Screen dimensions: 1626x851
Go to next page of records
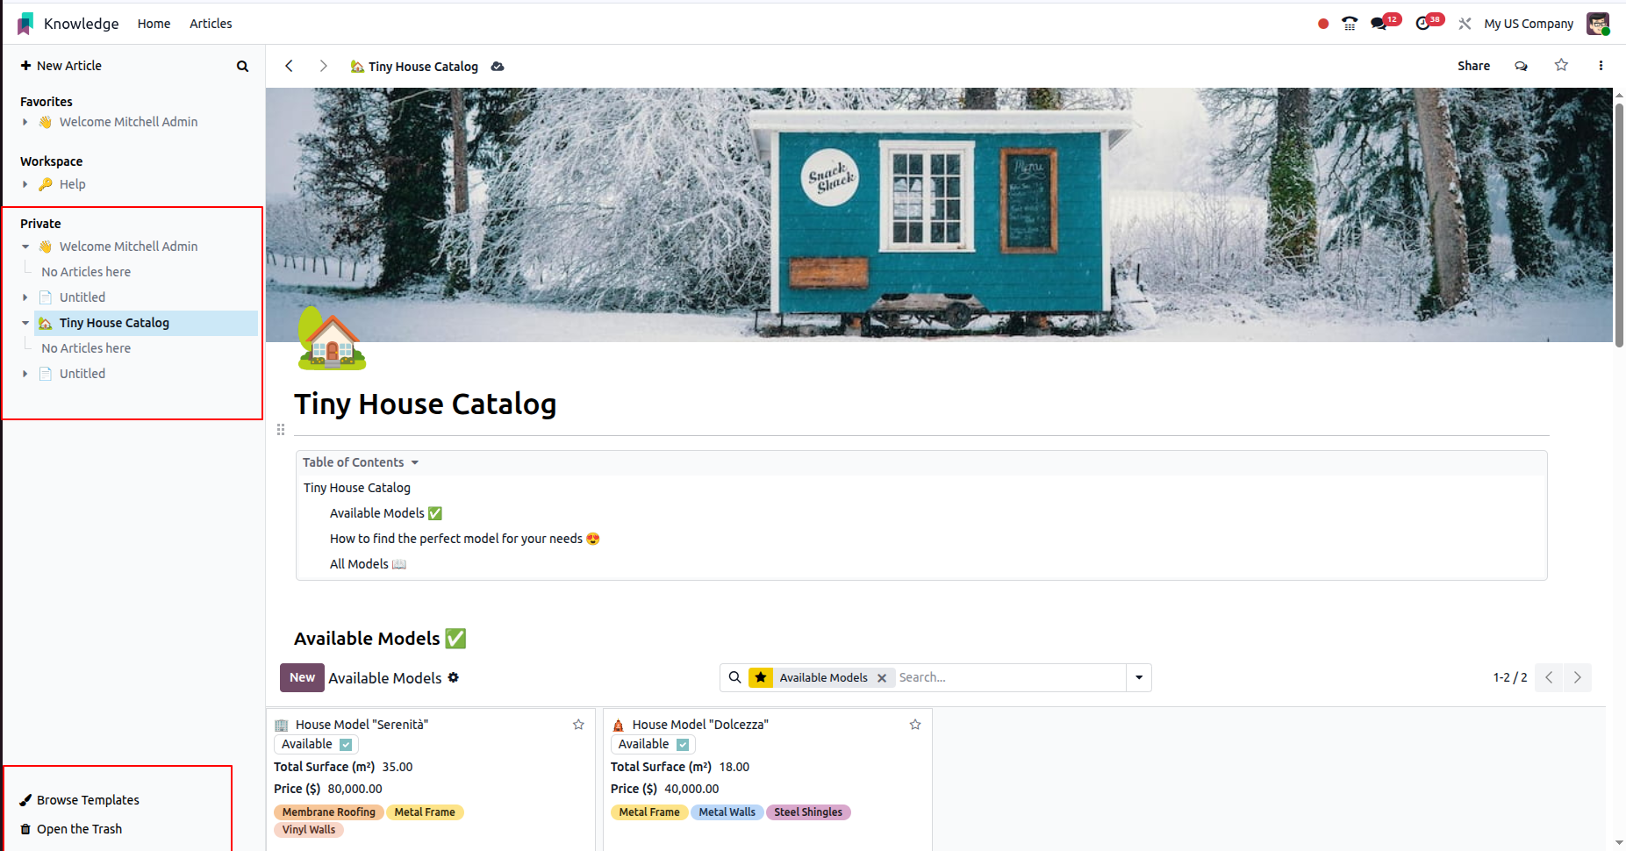click(x=1578, y=677)
